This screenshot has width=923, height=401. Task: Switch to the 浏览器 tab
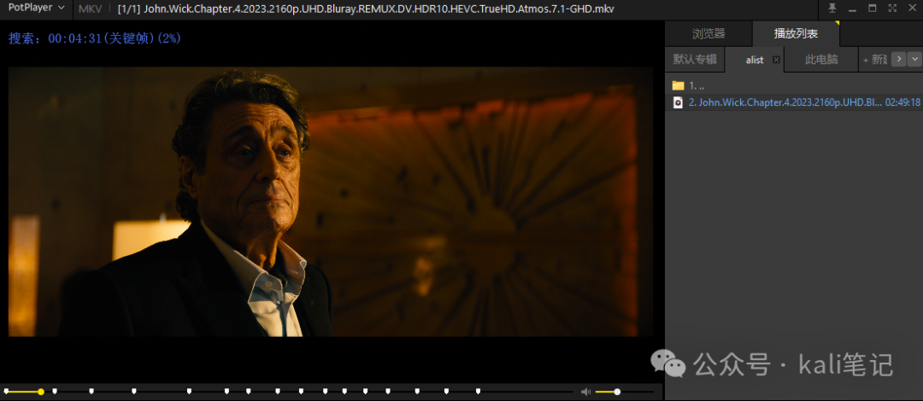(x=708, y=34)
